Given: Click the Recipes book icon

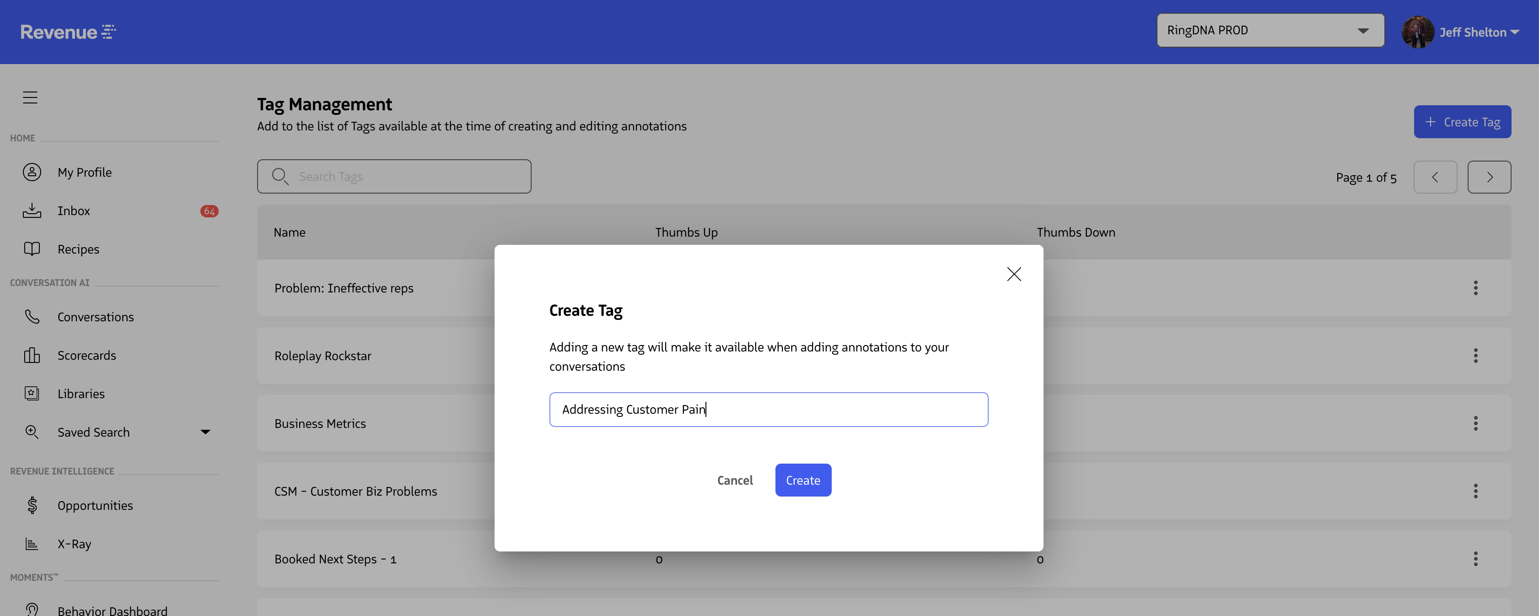Looking at the screenshot, I should [32, 249].
